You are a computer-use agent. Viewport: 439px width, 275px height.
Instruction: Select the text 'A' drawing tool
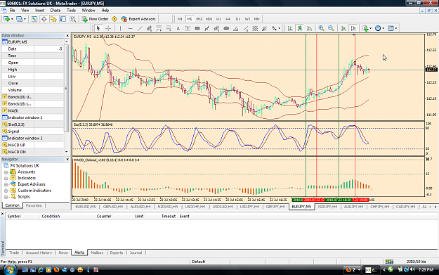pos(178,28)
